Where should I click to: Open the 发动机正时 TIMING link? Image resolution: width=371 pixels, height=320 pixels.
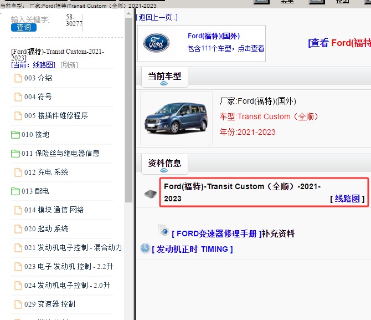click(192, 249)
